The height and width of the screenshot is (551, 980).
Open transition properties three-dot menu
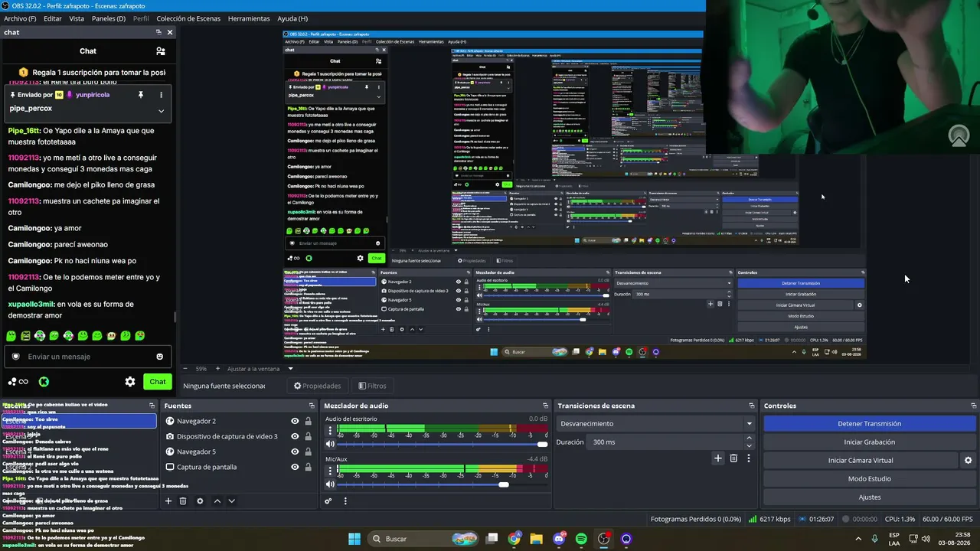tap(749, 458)
